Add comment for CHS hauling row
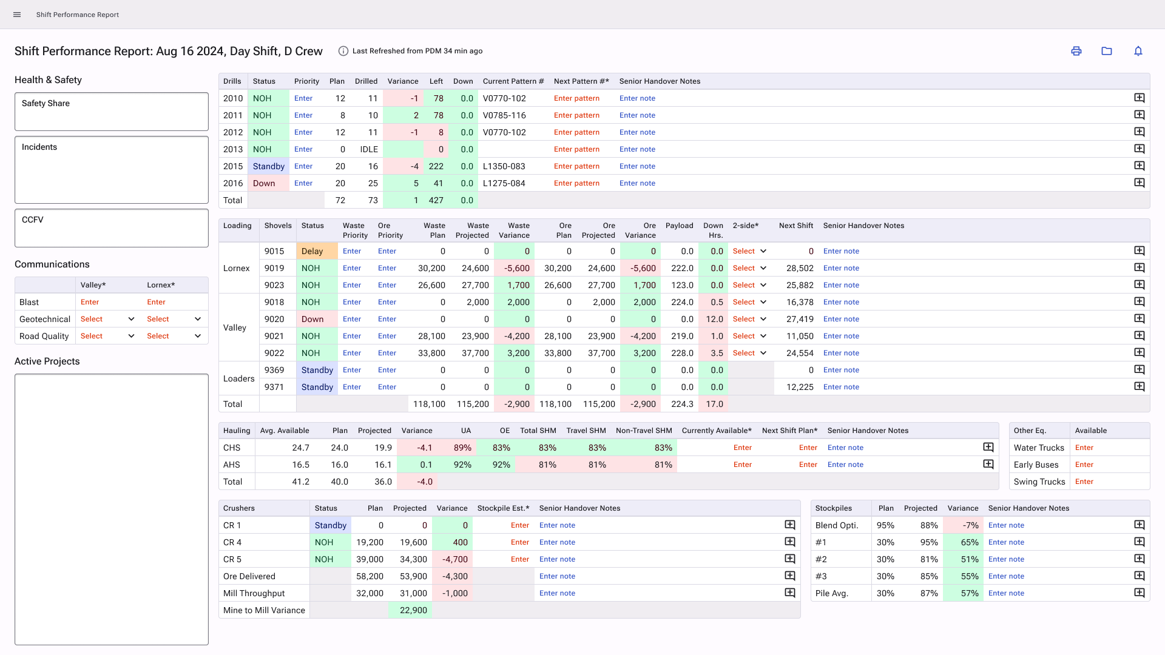The height and width of the screenshot is (655, 1165). (x=988, y=448)
